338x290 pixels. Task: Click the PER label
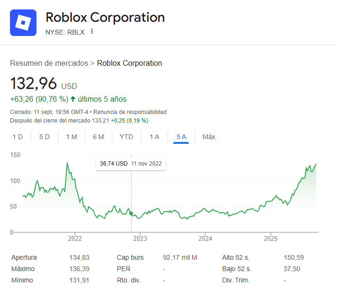click(124, 269)
